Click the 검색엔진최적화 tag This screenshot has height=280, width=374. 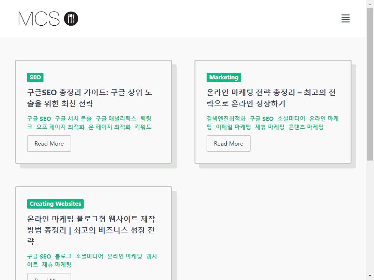(x=226, y=119)
